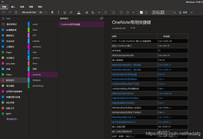
Task: Toggle bold formatting
Action: pos(52,12)
